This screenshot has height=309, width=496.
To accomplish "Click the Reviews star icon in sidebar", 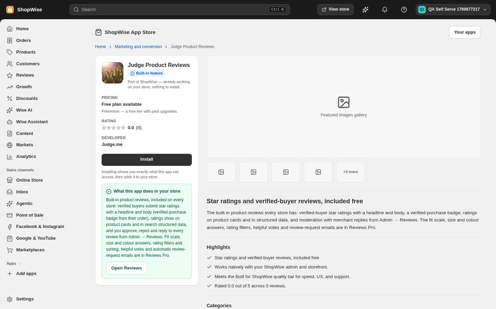I will click(x=10, y=75).
